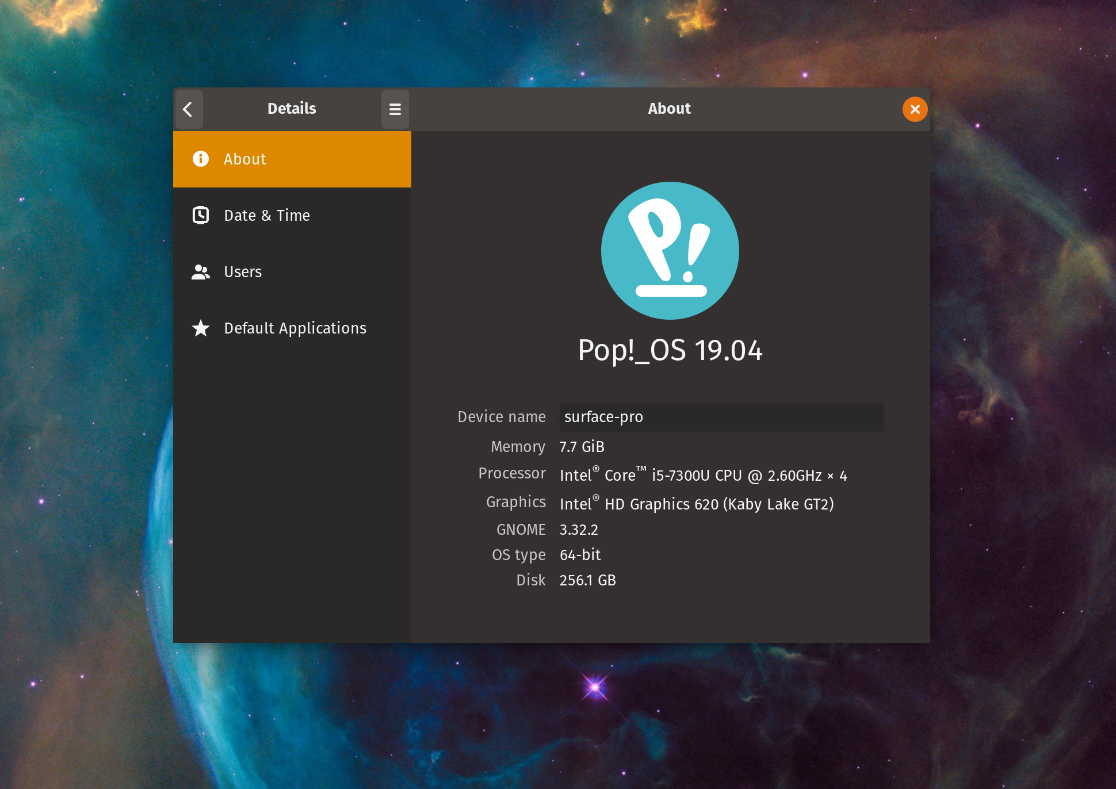Screen dimensions: 1116x789
Task: Click the Details title in the left header
Action: click(292, 109)
